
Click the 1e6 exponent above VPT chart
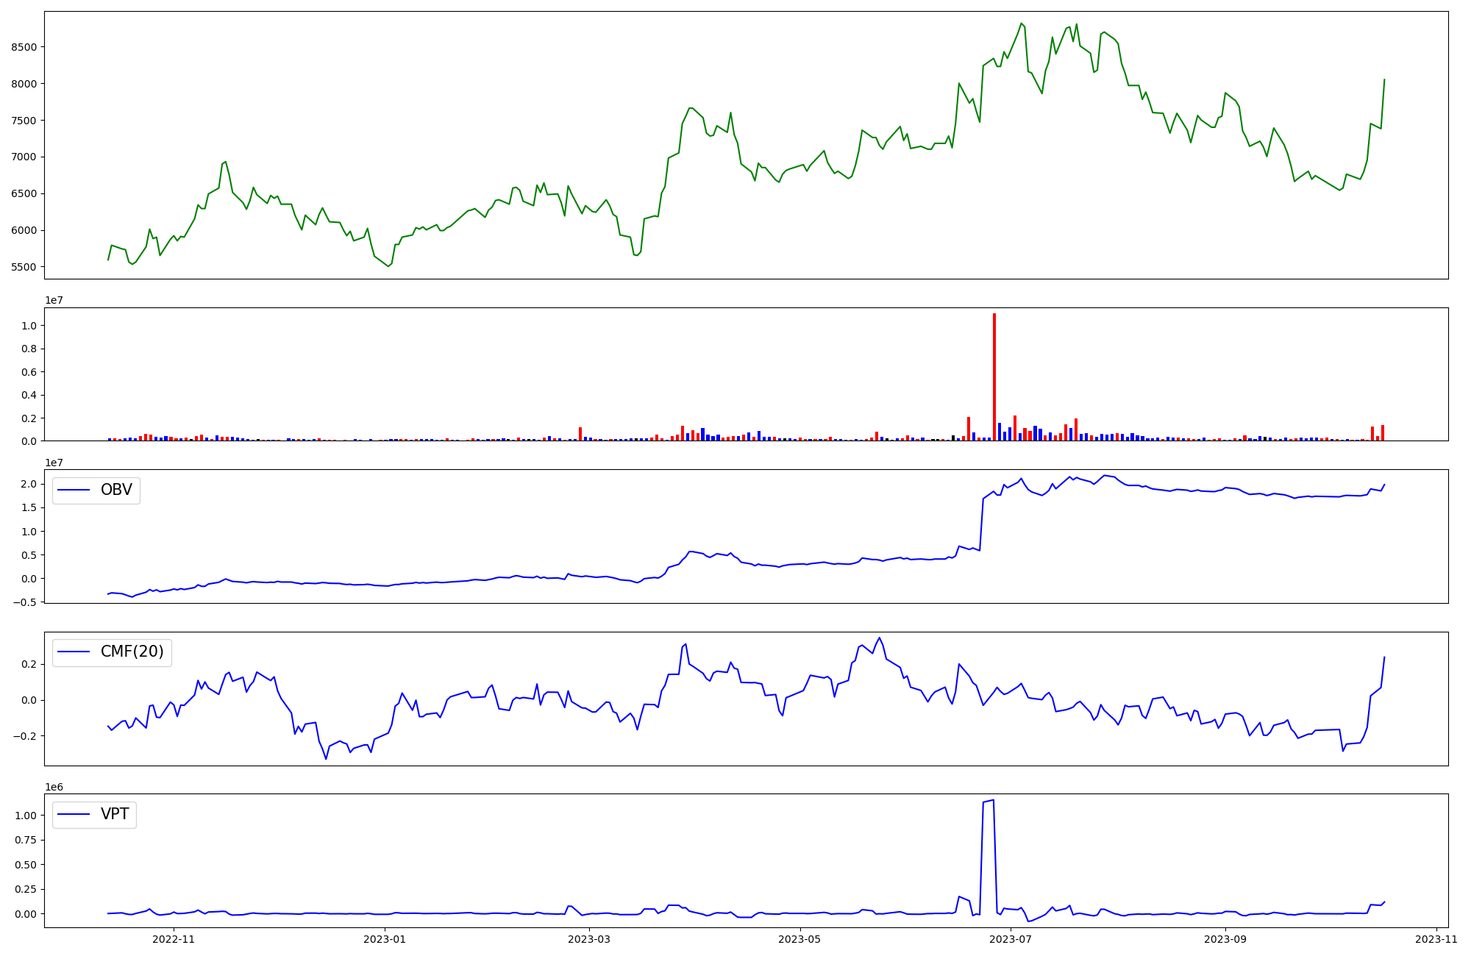click(54, 788)
